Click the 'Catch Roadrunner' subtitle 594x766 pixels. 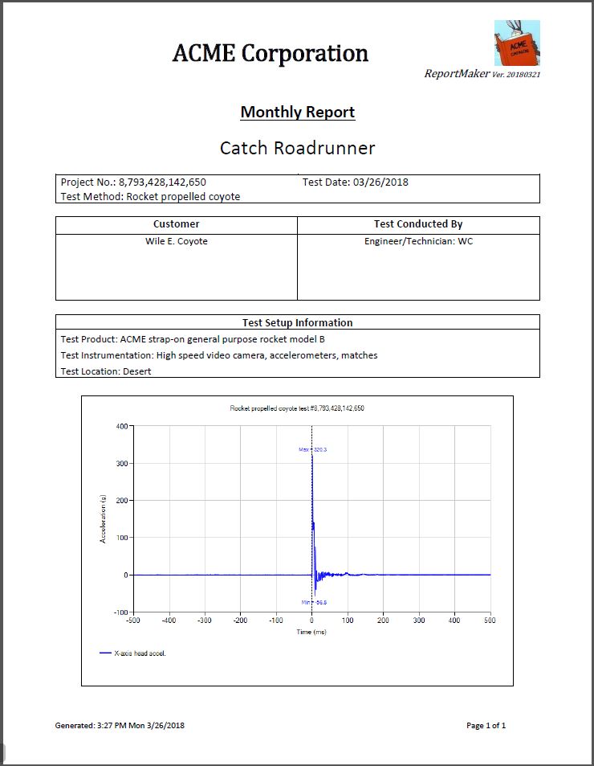(298, 148)
